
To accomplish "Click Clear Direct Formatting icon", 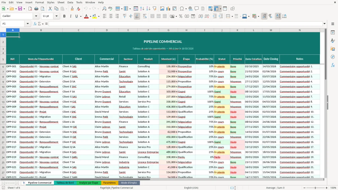I will pyautogui.click(x=78, y=9).
